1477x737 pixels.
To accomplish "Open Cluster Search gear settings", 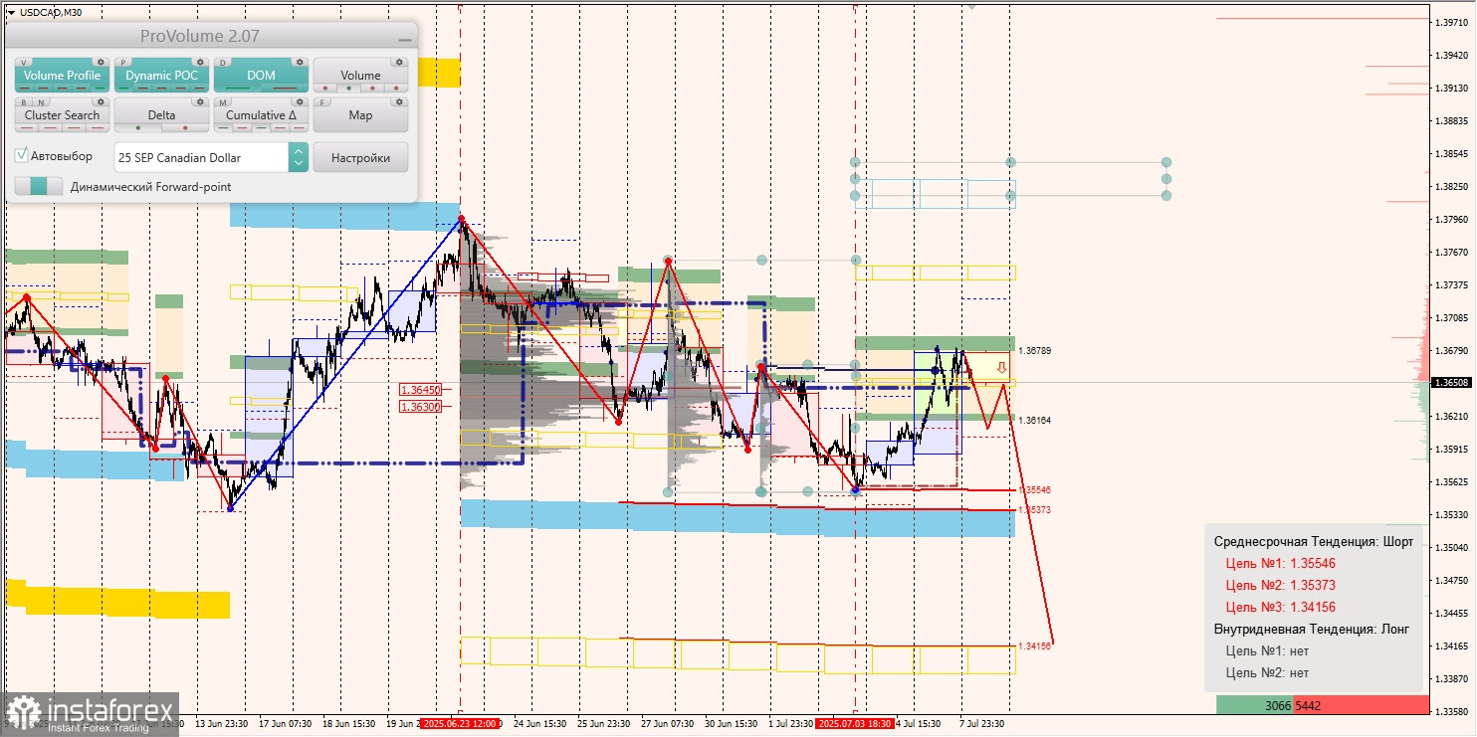I will (x=101, y=101).
